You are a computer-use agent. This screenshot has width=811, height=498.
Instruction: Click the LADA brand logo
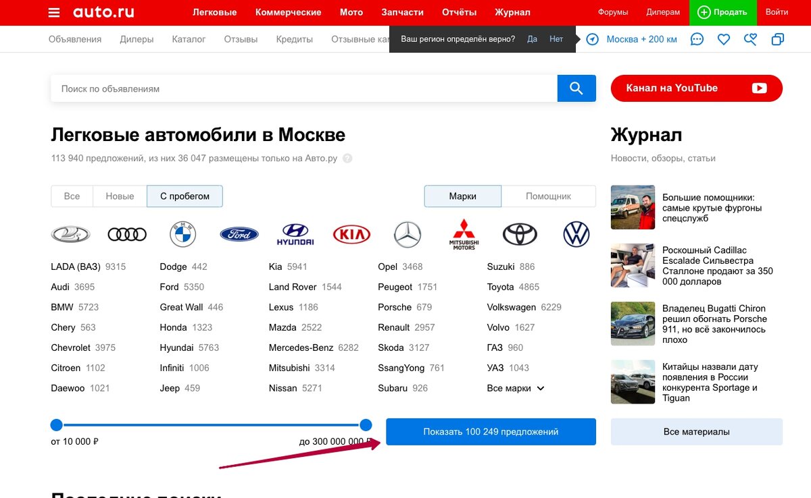70,234
